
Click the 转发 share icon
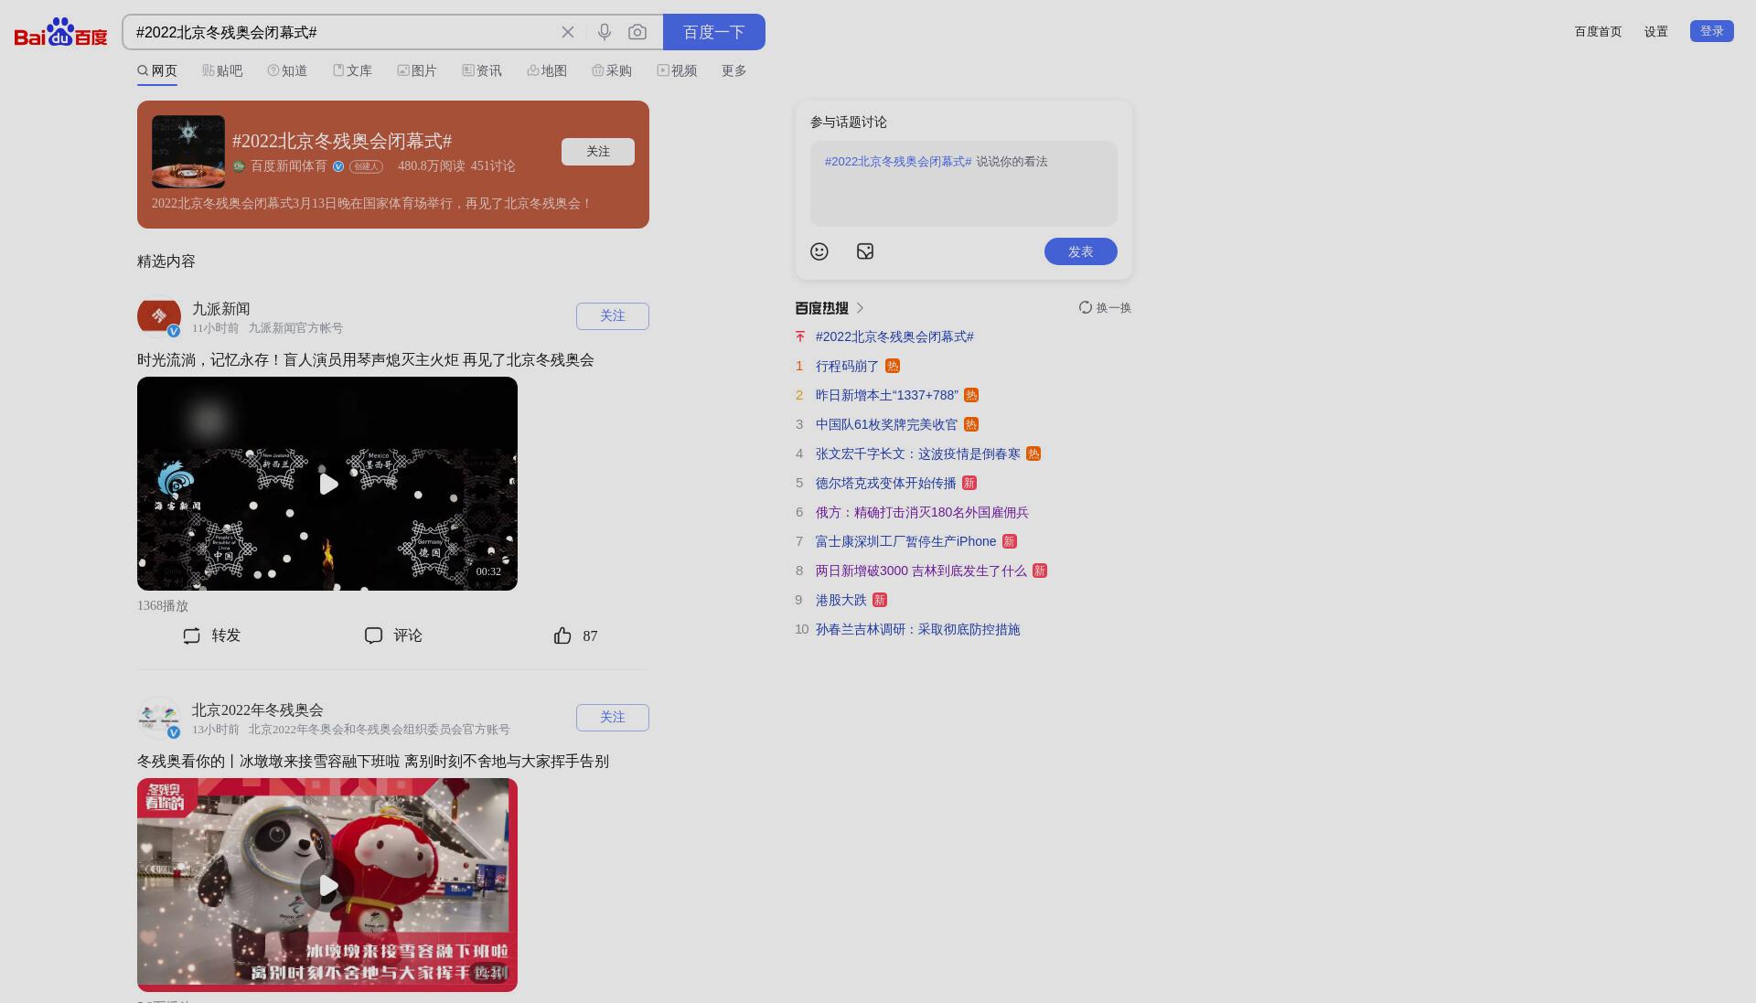pos(191,636)
